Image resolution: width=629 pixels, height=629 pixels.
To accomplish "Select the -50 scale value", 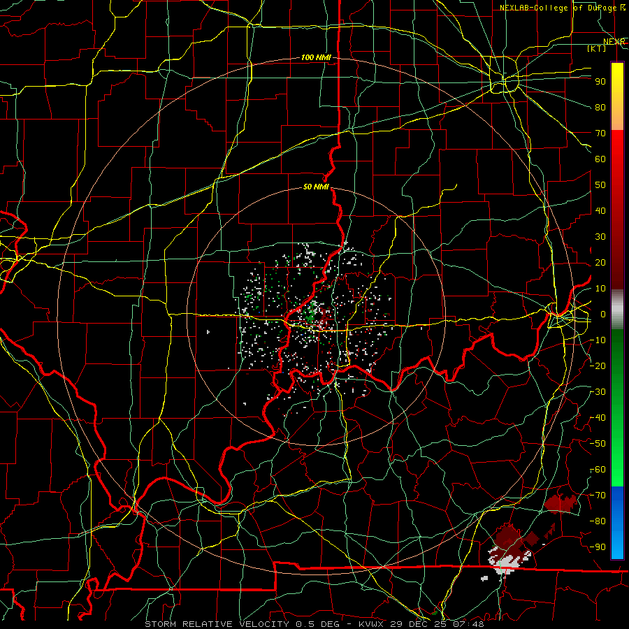I will pyautogui.click(x=598, y=444).
